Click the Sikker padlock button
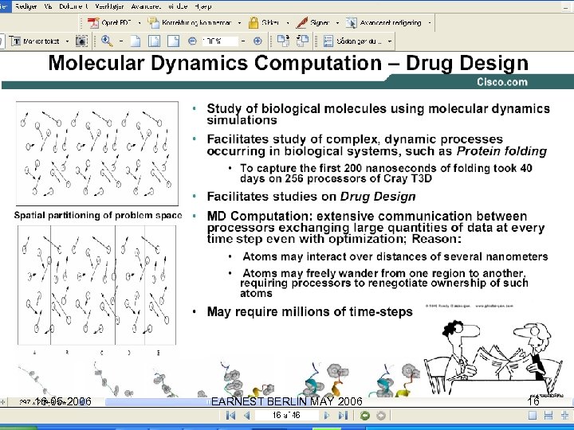This screenshot has height=430, width=574. tap(264, 22)
